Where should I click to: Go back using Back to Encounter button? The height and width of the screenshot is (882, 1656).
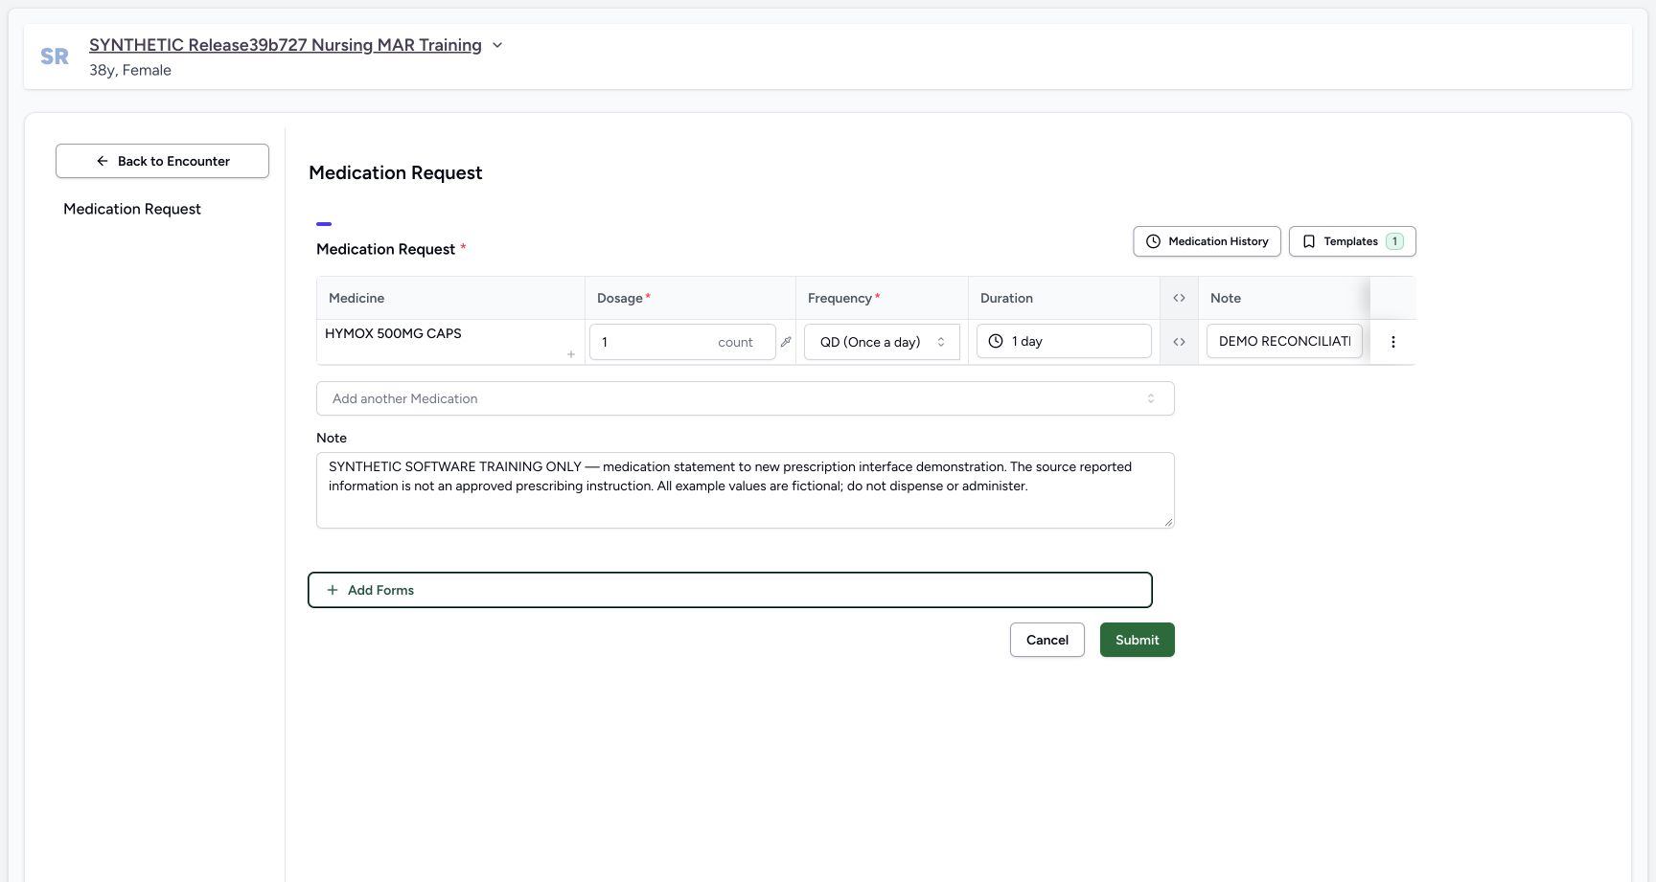point(162,161)
